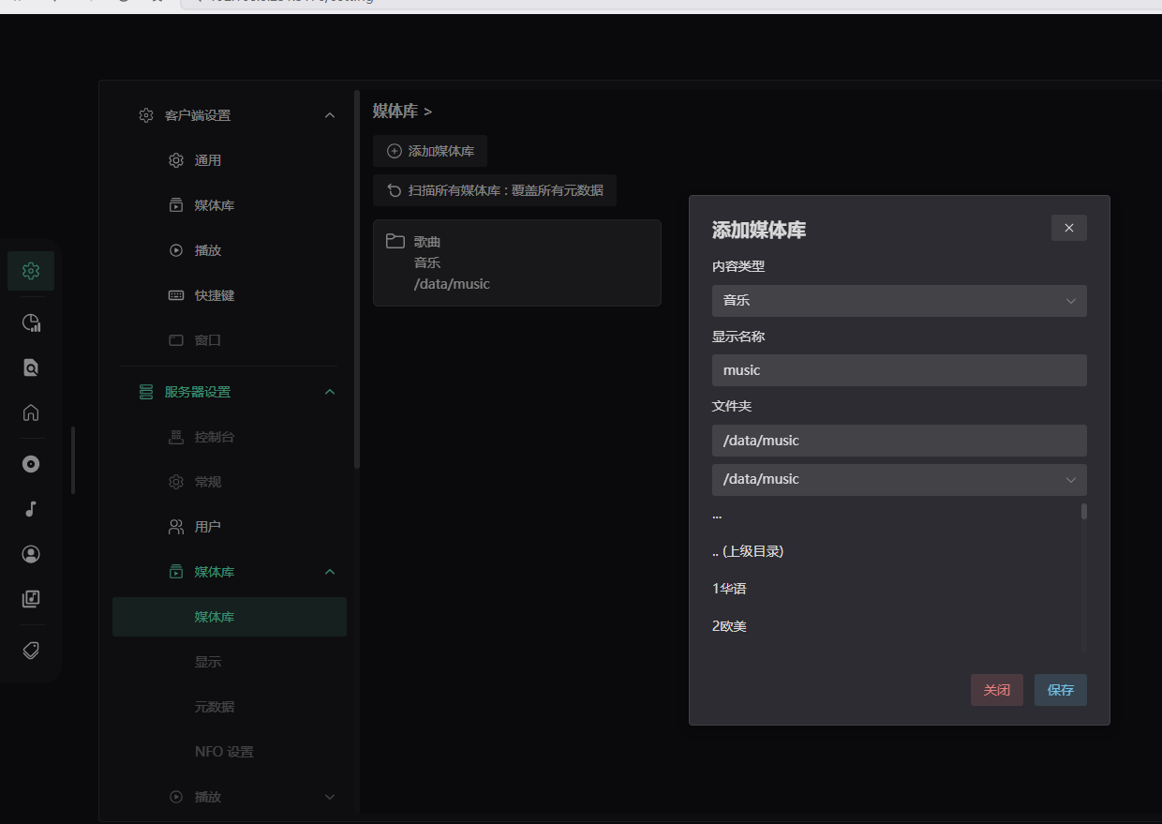Click the folder list scrollbar in dialog
1162x824 pixels.
[1084, 512]
